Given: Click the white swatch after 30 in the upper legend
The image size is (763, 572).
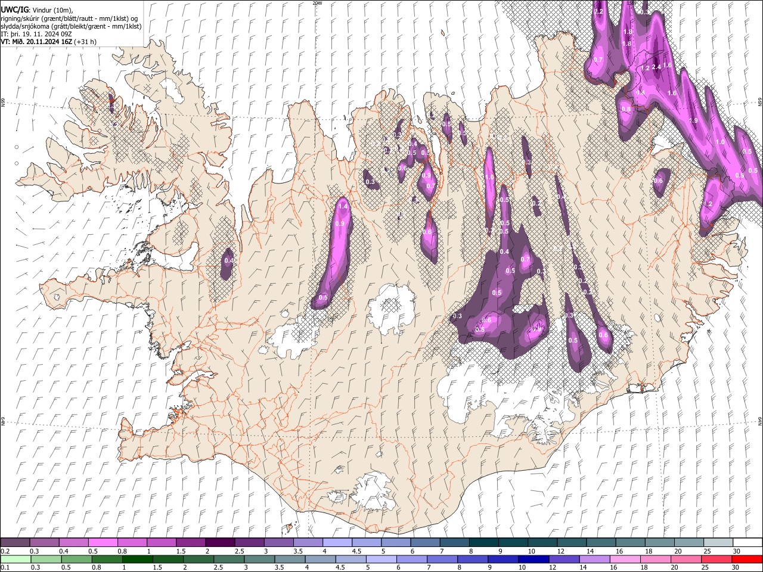Looking at the screenshot, I should pos(748,542).
